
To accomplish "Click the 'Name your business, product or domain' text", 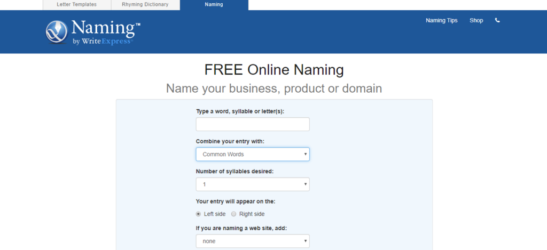I will click(274, 88).
